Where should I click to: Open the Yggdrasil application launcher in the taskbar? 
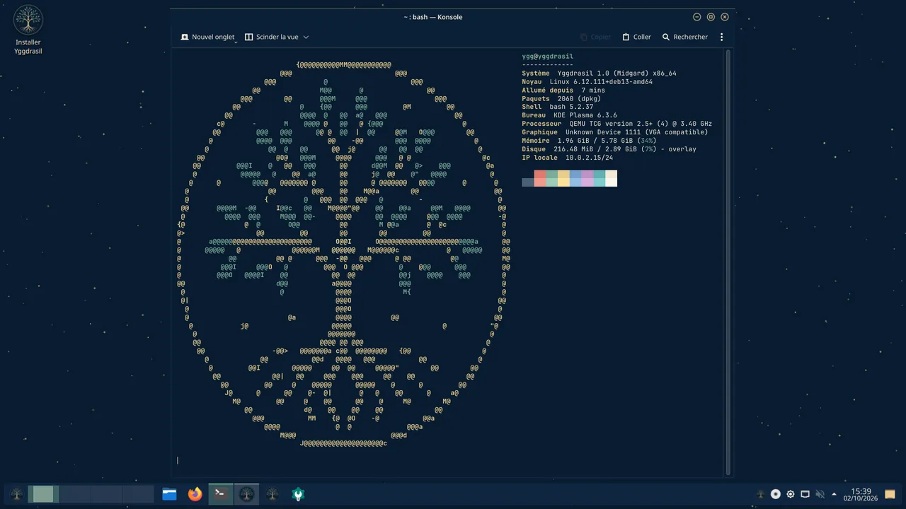coord(16,494)
